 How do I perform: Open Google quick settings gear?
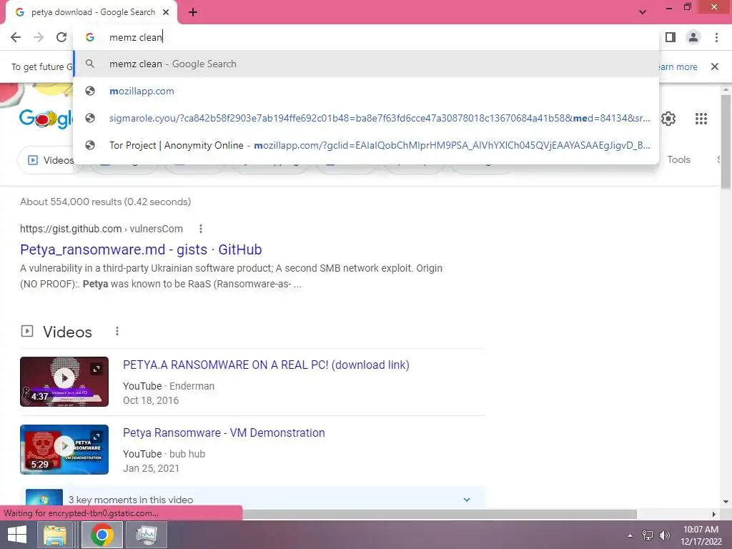click(x=668, y=119)
